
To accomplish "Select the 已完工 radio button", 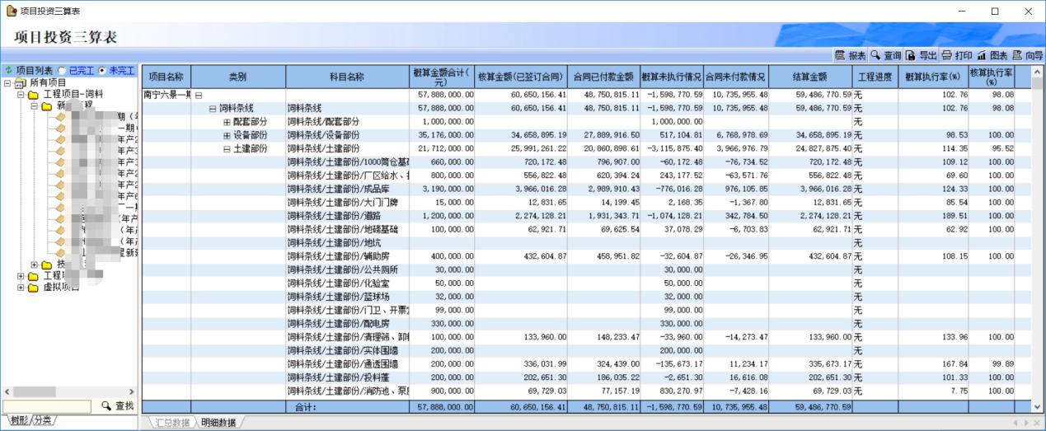I will click(63, 71).
